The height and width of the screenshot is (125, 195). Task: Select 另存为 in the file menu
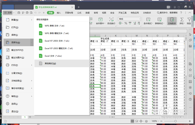(19, 42)
